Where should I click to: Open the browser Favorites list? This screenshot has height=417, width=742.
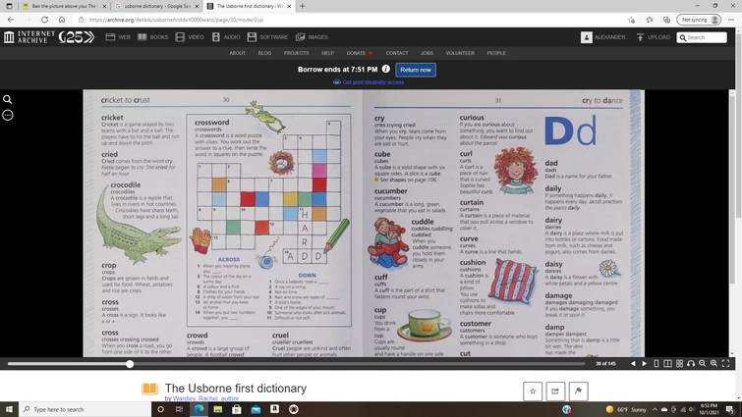pos(650,20)
